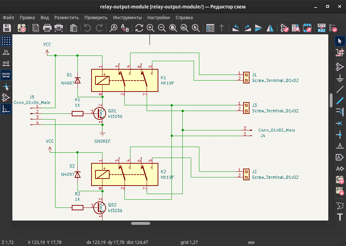The width and height of the screenshot is (346, 246).
Task: Pick the Add Power Port tool
Action: [340, 78]
